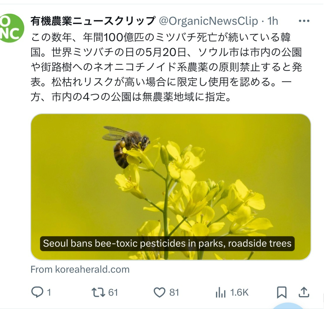
Task: Bookmark the tweet using the bookmark icon
Action: pyautogui.click(x=281, y=292)
